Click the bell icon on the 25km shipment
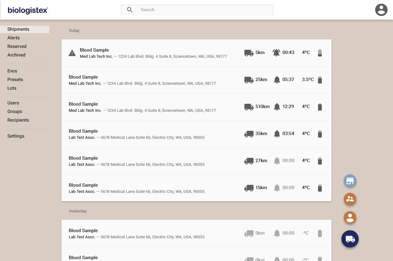Screen dimensions: 393x261 (x=277, y=80)
